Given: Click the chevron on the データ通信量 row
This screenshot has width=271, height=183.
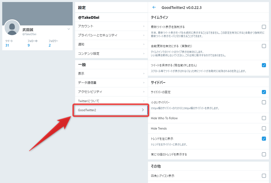Looking at the screenshot, I should (144, 83).
